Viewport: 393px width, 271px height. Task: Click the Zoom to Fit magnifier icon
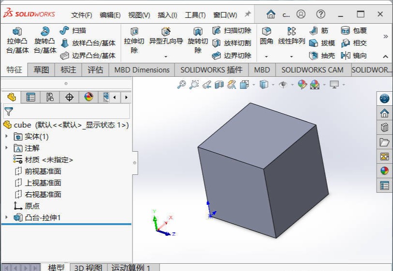coord(182,85)
